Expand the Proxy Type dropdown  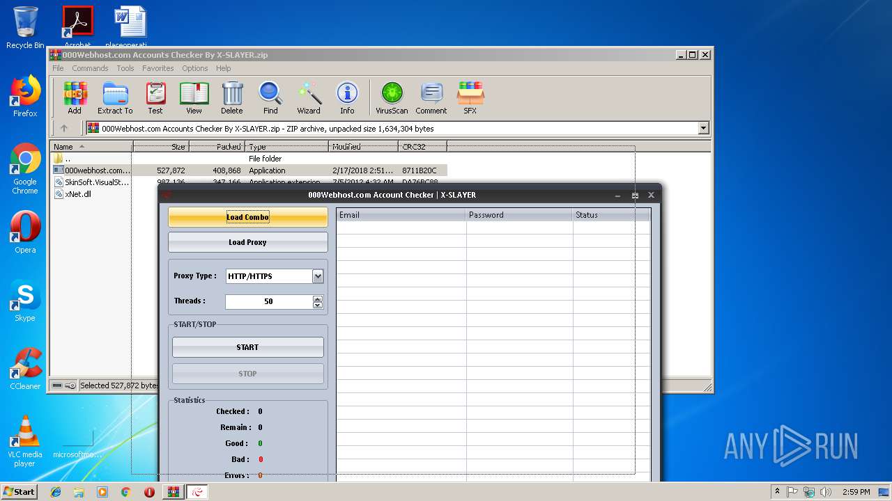[x=318, y=276]
